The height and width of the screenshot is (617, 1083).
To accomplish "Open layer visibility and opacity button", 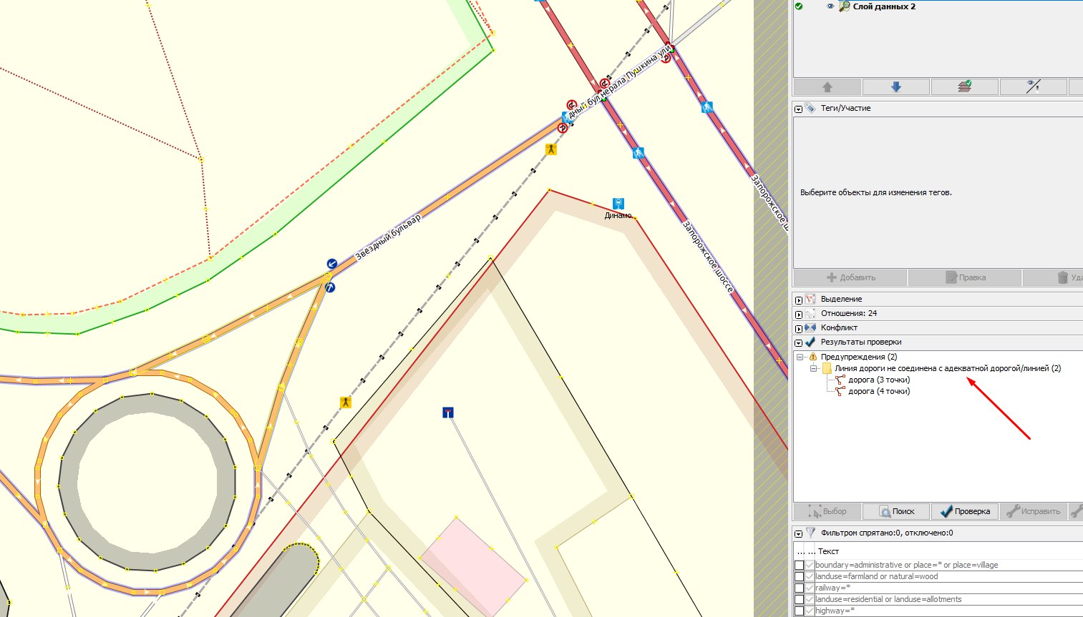I will [1033, 87].
